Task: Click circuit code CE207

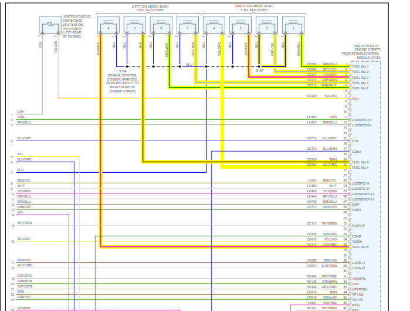Action: click(x=311, y=75)
